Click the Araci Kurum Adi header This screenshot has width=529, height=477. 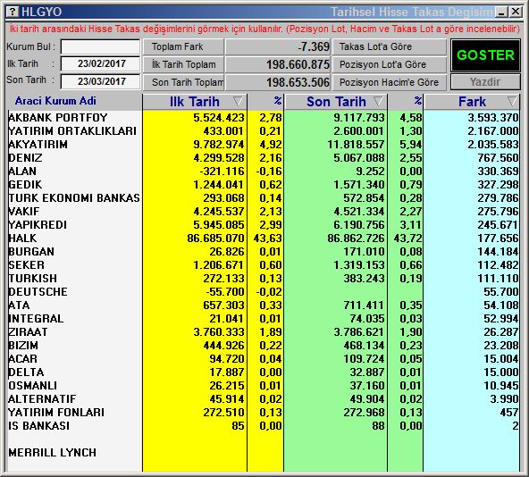55,101
